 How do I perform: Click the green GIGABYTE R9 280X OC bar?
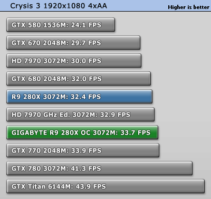click(x=82, y=132)
